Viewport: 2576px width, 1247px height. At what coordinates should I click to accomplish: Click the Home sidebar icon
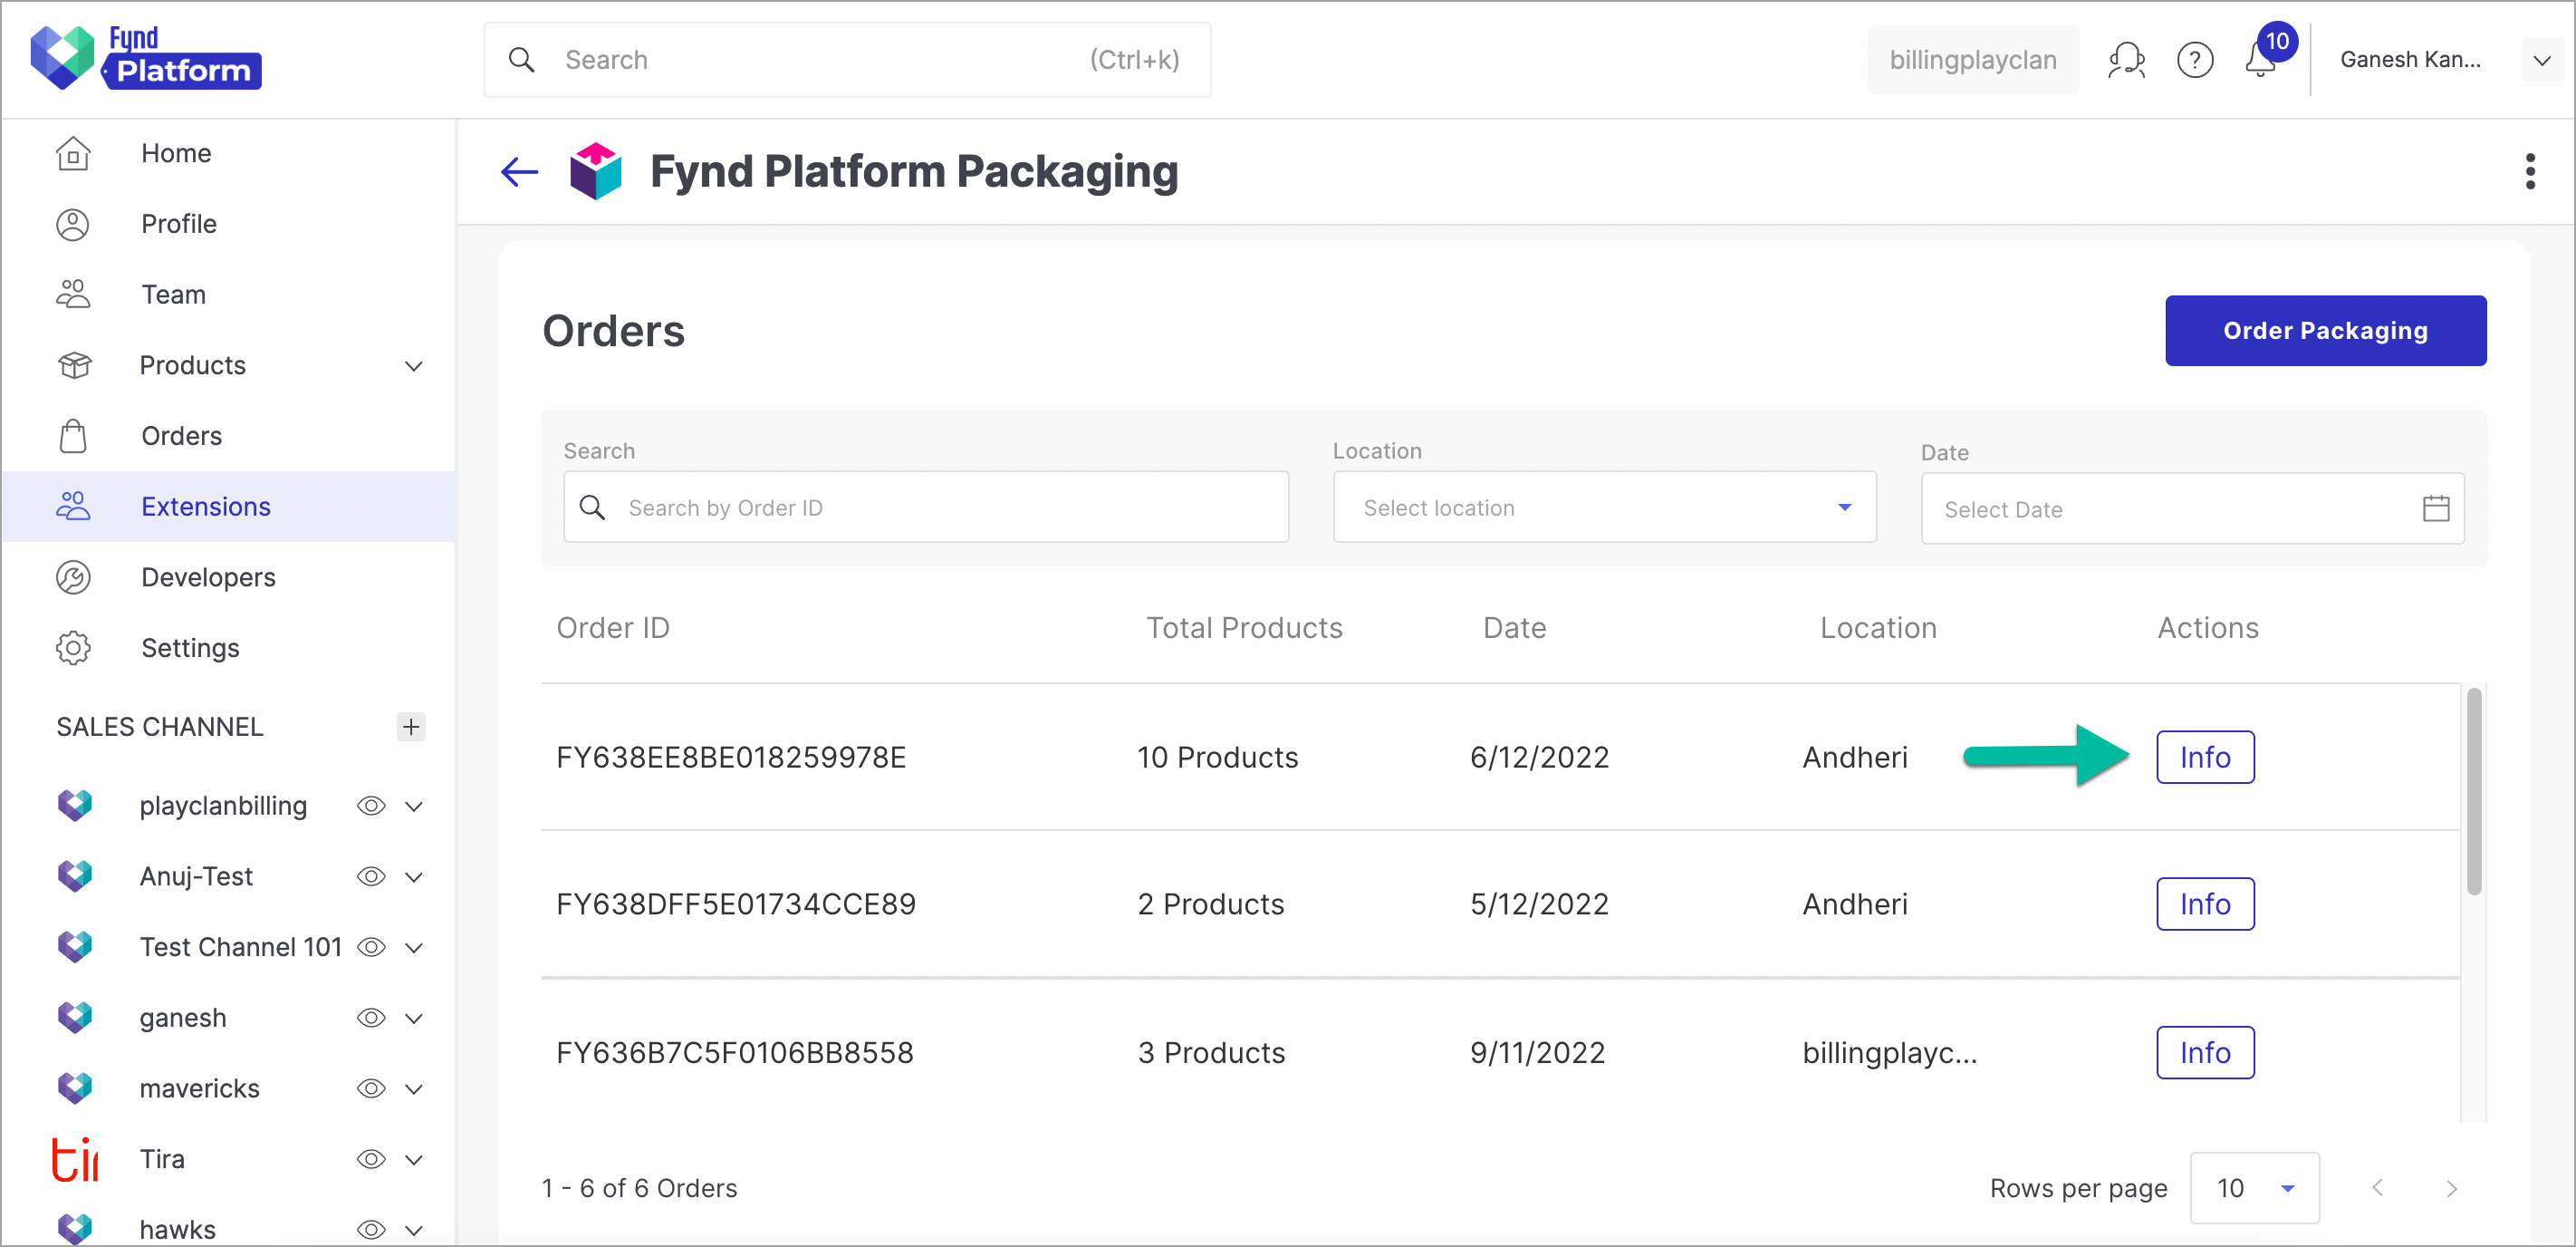[73, 153]
